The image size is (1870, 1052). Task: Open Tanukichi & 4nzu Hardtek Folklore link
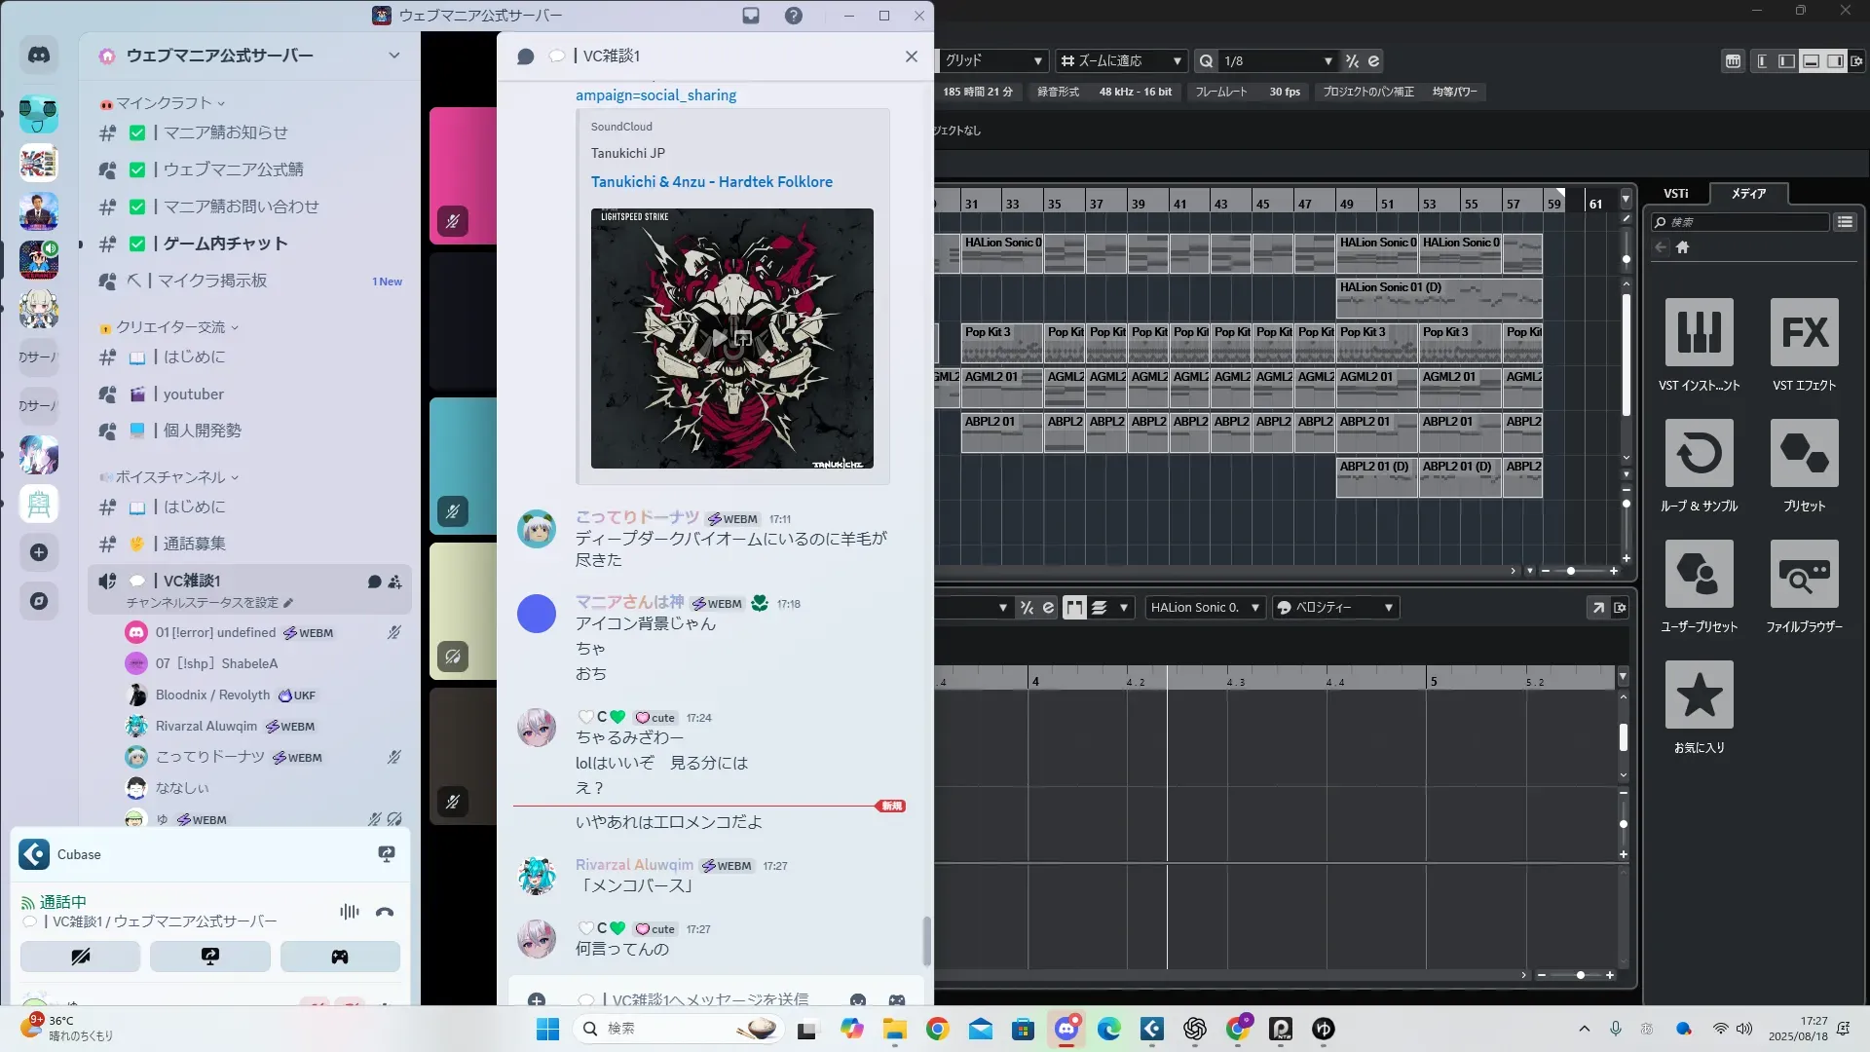[711, 182]
